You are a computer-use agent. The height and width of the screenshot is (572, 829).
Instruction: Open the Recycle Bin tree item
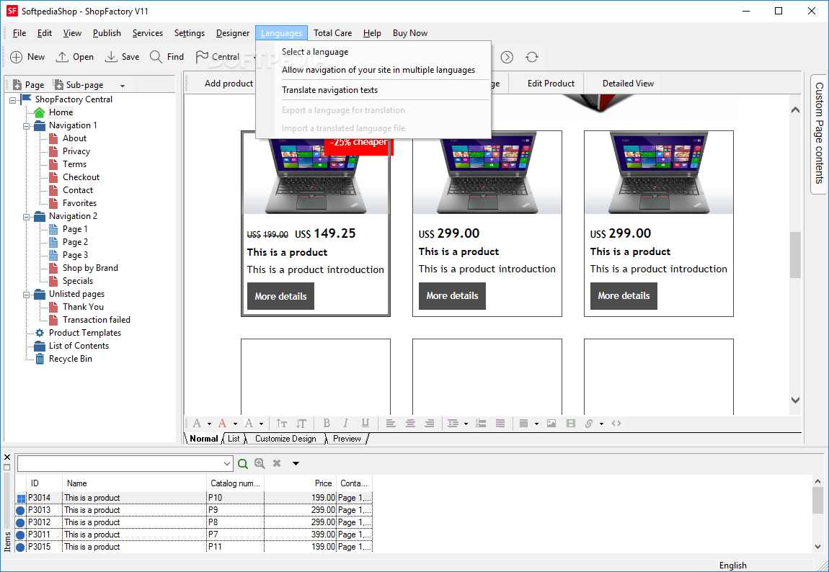pyautogui.click(x=71, y=359)
